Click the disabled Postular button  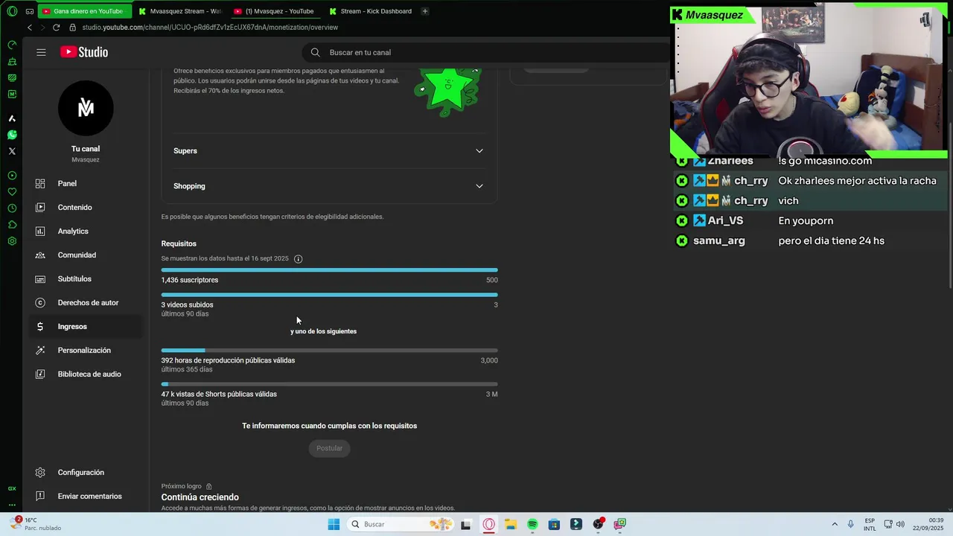coord(329,448)
